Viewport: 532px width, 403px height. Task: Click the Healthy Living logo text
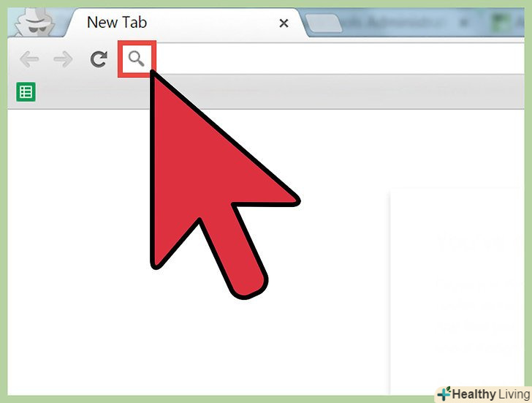point(491,394)
